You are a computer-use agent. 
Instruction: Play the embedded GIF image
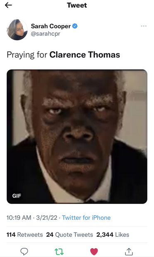[x=77, y=136]
